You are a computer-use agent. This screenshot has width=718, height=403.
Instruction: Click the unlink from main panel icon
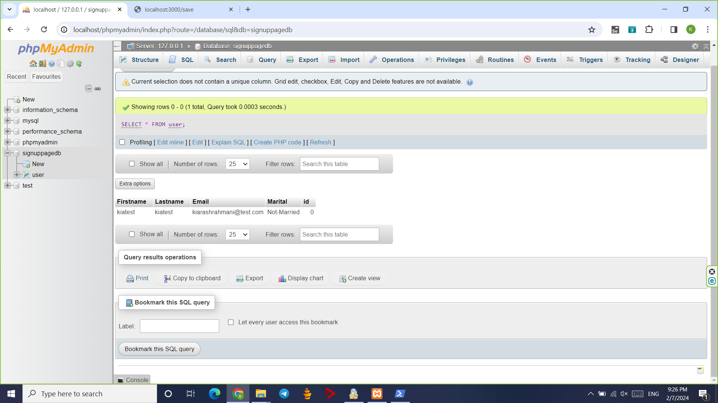tap(98, 88)
